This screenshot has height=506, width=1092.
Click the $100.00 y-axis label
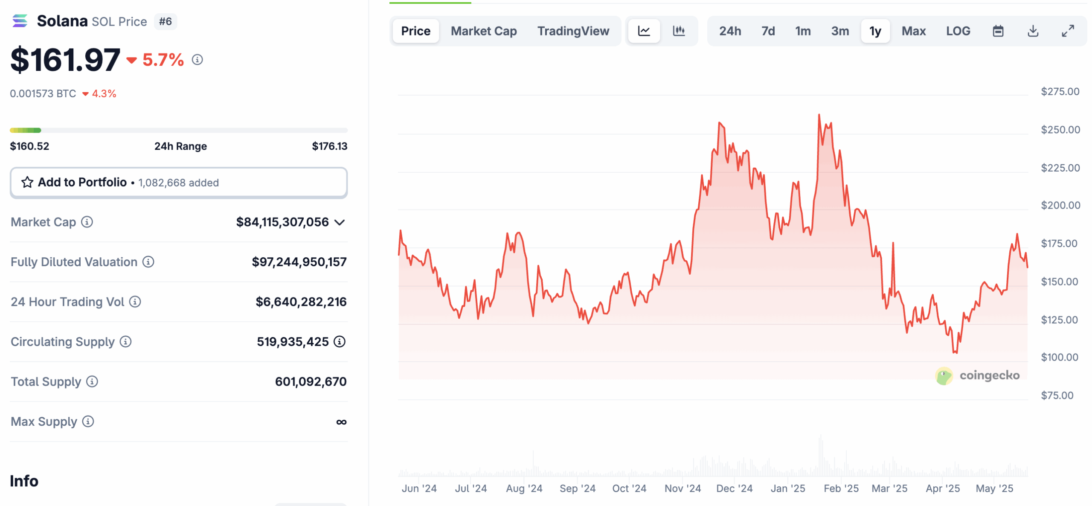pyautogui.click(x=1060, y=357)
